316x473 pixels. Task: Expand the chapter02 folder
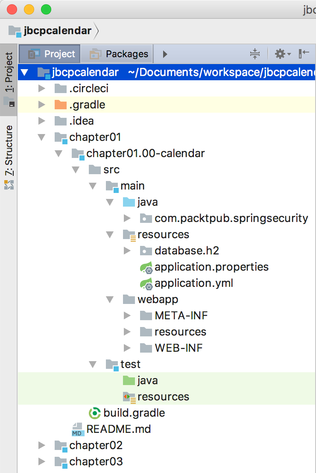pyautogui.click(x=42, y=446)
